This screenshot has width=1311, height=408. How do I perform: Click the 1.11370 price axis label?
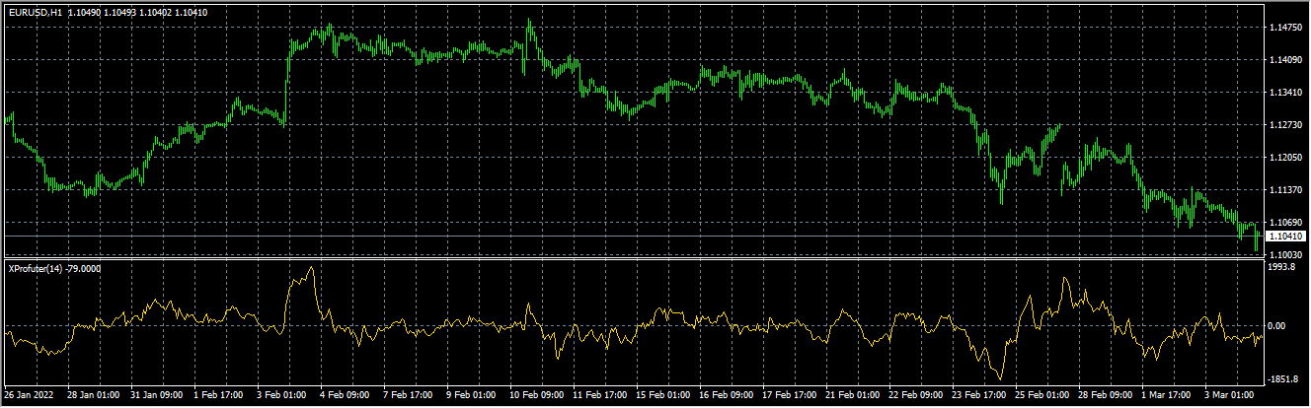click(x=1286, y=189)
